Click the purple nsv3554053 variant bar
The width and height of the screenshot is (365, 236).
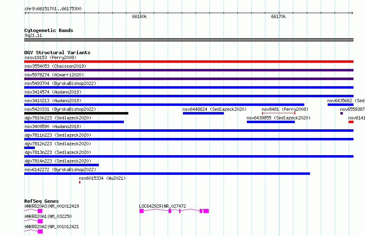[189, 70]
